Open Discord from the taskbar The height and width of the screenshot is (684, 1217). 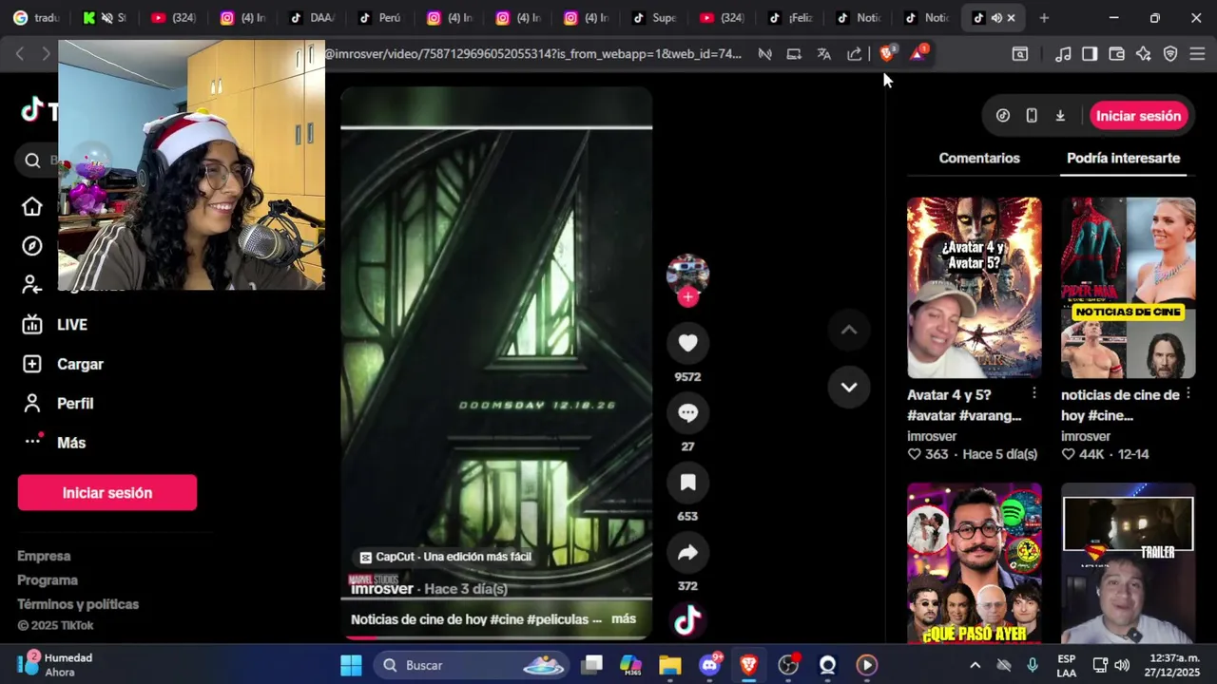click(709, 665)
